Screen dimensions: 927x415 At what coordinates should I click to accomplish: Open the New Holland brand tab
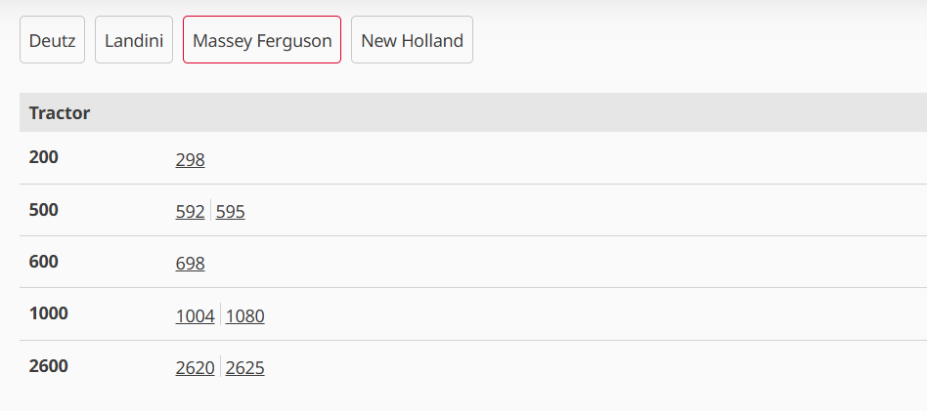click(412, 41)
